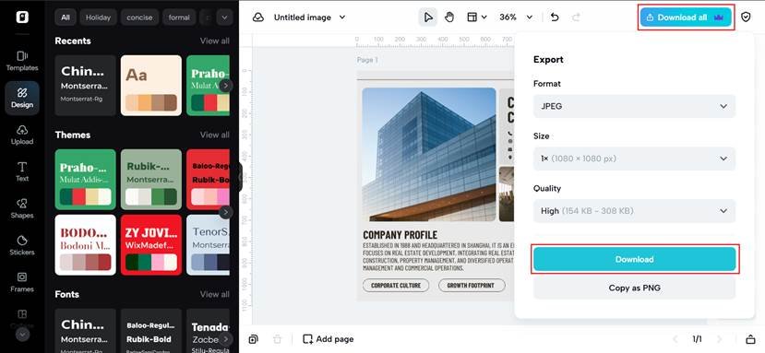This screenshot has height=353, width=765.
Task: Click the Download all button
Action: [686, 18]
